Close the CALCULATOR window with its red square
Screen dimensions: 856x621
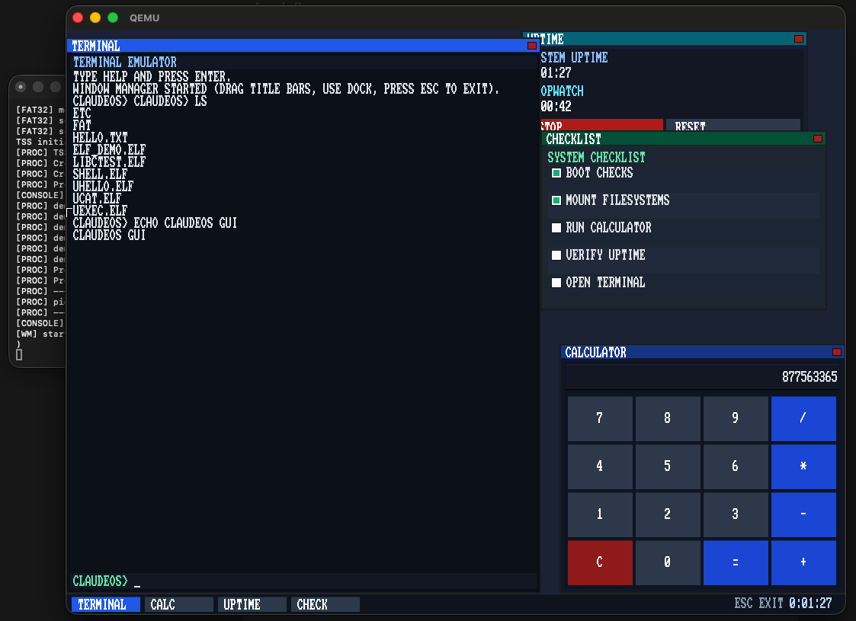[836, 351]
